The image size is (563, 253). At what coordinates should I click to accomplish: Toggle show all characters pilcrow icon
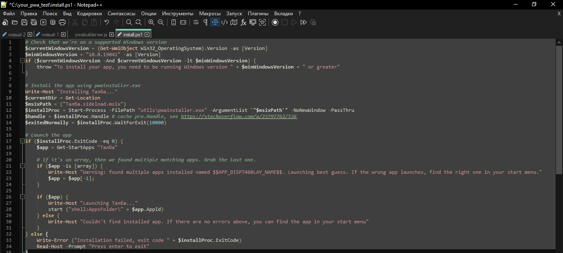point(205,22)
